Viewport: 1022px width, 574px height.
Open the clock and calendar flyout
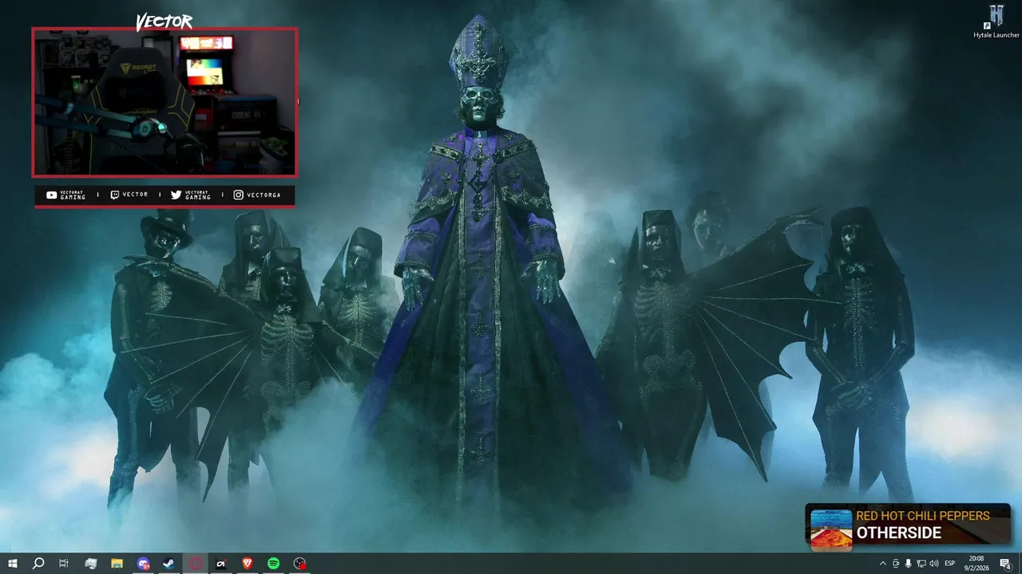tap(976, 564)
